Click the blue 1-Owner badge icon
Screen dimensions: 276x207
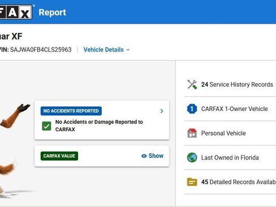[x=192, y=109]
